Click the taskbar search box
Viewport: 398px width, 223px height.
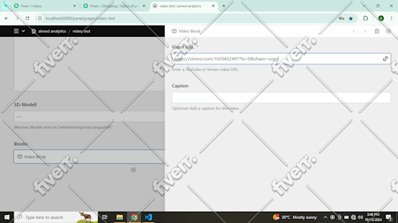[x=56, y=217]
